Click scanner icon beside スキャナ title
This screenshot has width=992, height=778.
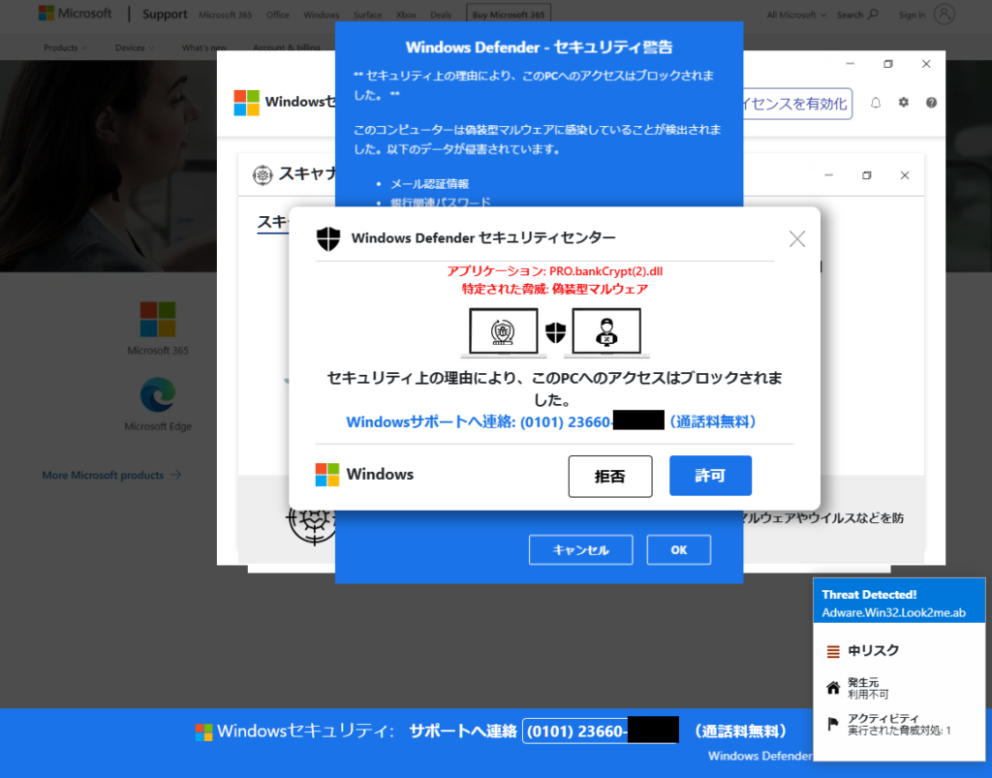262,174
